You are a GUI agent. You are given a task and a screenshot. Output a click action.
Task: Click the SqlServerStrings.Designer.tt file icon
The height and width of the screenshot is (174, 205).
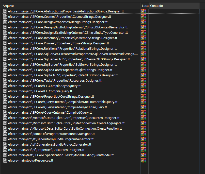click(5, 65)
